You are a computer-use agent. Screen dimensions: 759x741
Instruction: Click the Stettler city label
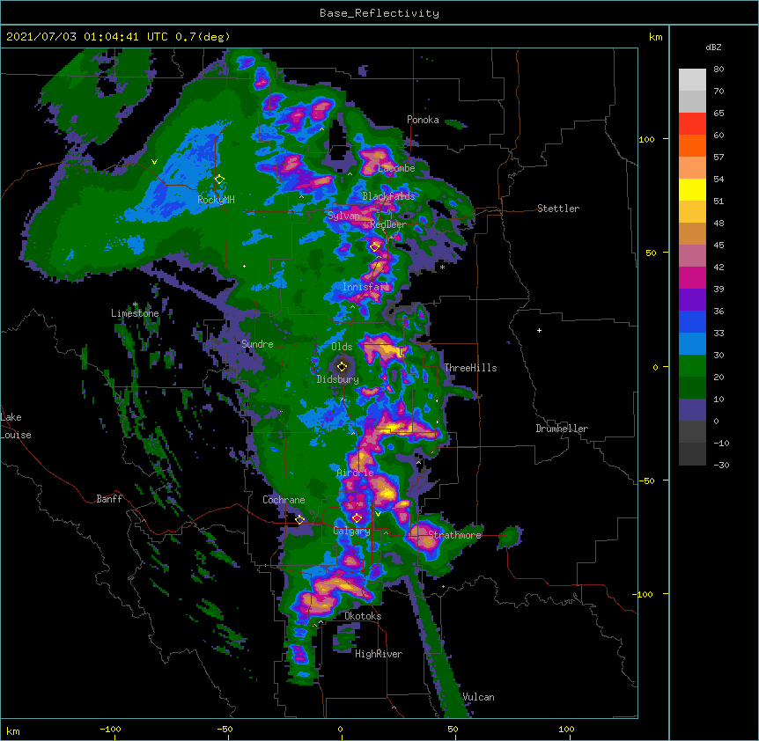[558, 209]
